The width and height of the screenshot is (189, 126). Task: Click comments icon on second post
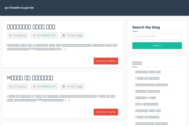[x=34, y=86]
